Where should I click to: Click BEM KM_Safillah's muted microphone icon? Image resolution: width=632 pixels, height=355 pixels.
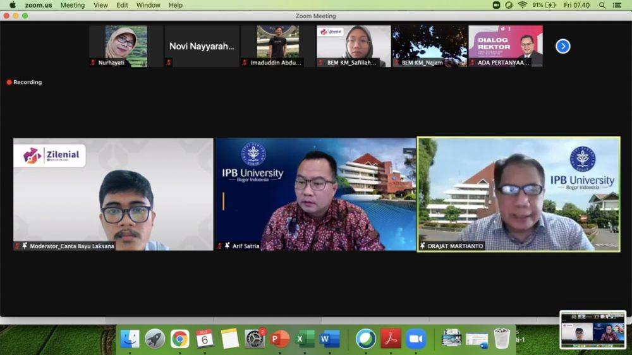321,63
